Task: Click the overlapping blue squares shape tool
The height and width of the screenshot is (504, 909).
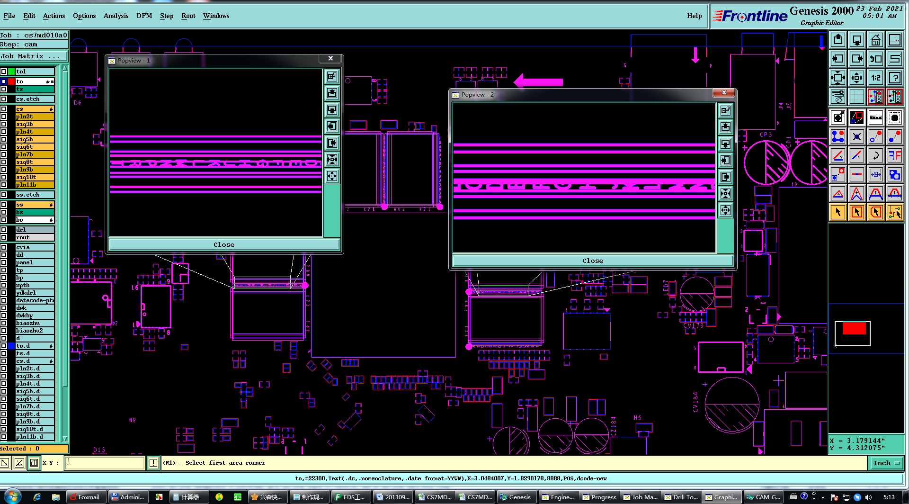Action: click(895, 174)
